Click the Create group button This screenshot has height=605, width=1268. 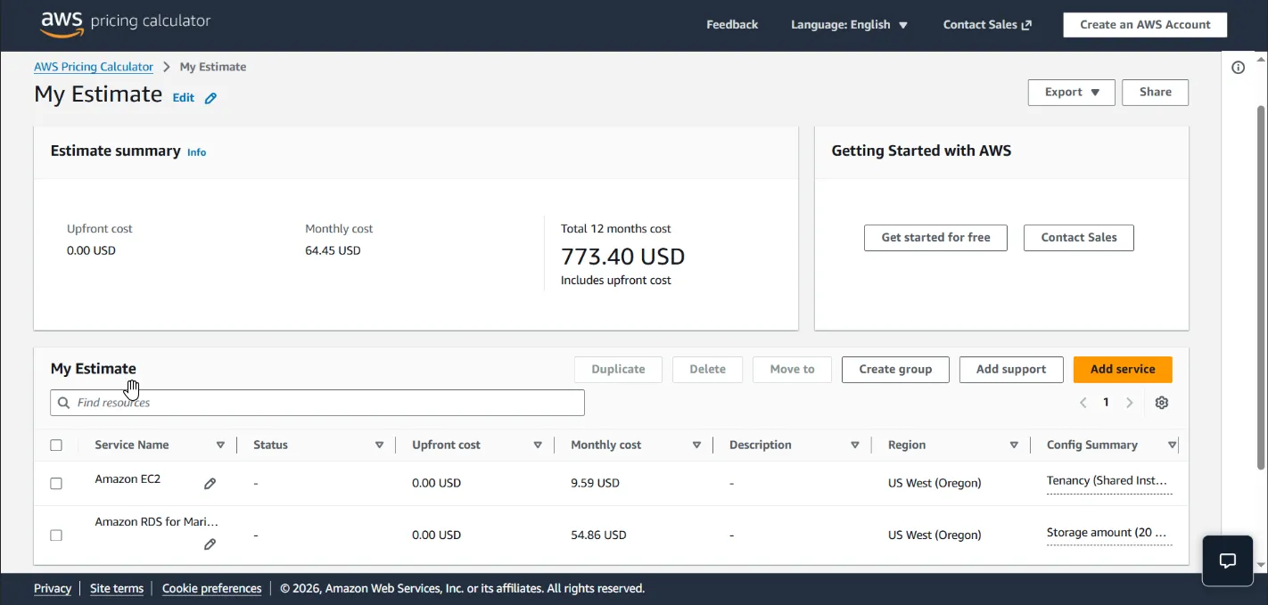895,370
